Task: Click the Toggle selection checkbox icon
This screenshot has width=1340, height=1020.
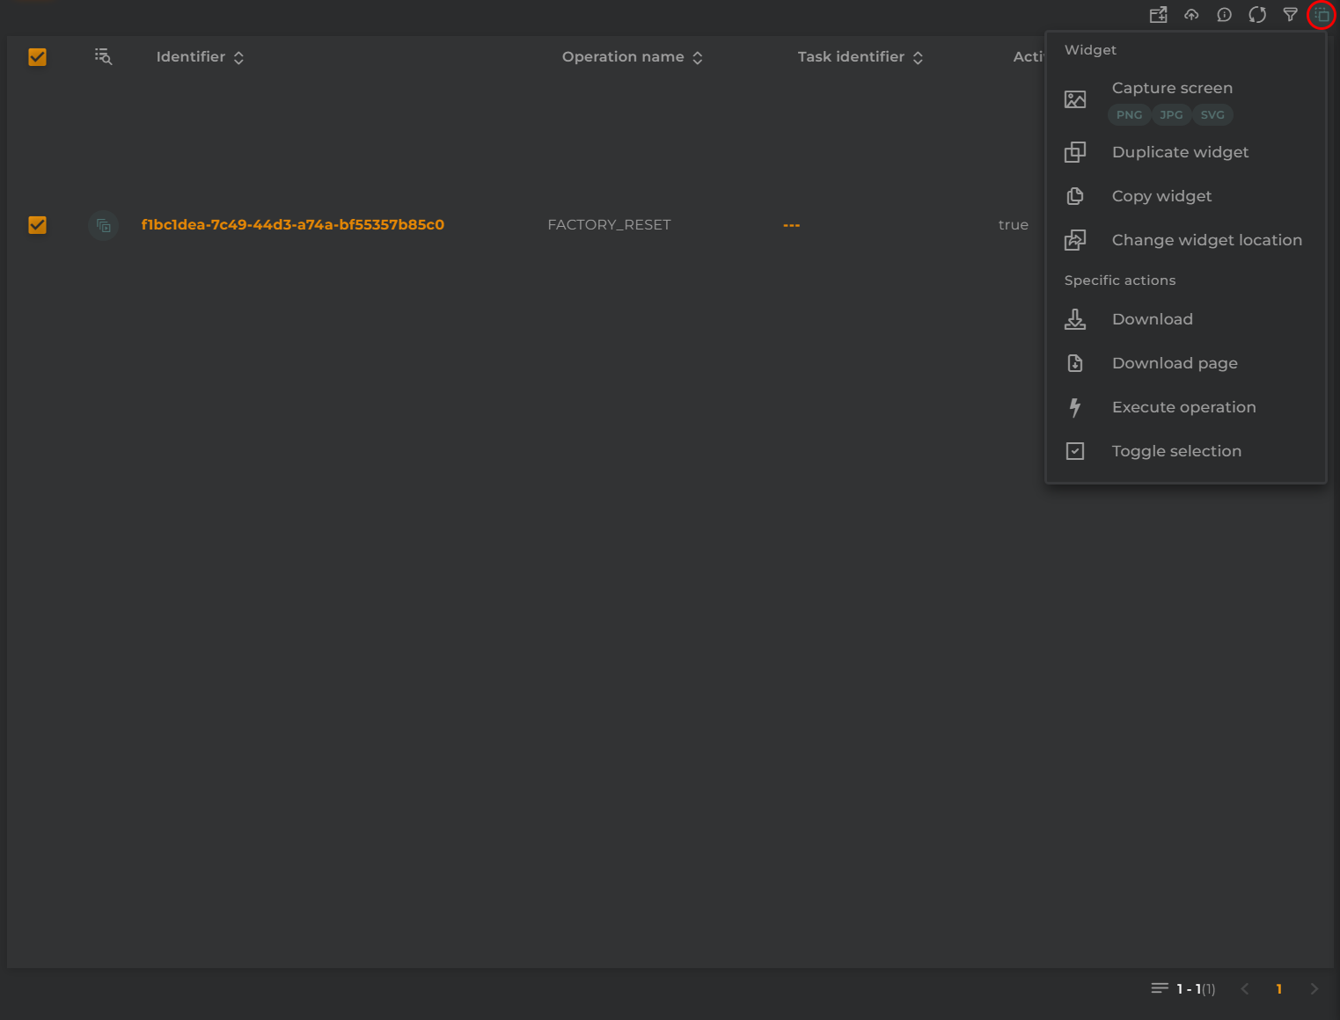Action: pyautogui.click(x=1075, y=451)
